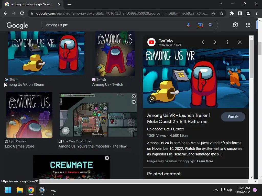Open Google Lens camera search
The height and width of the screenshot is (196, 262).
(x=200, y=25)
